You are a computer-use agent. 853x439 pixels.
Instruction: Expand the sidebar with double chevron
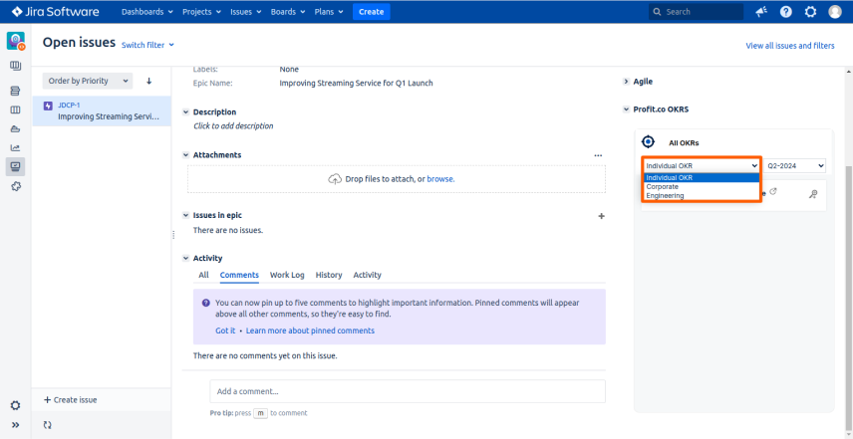[16, 425]
